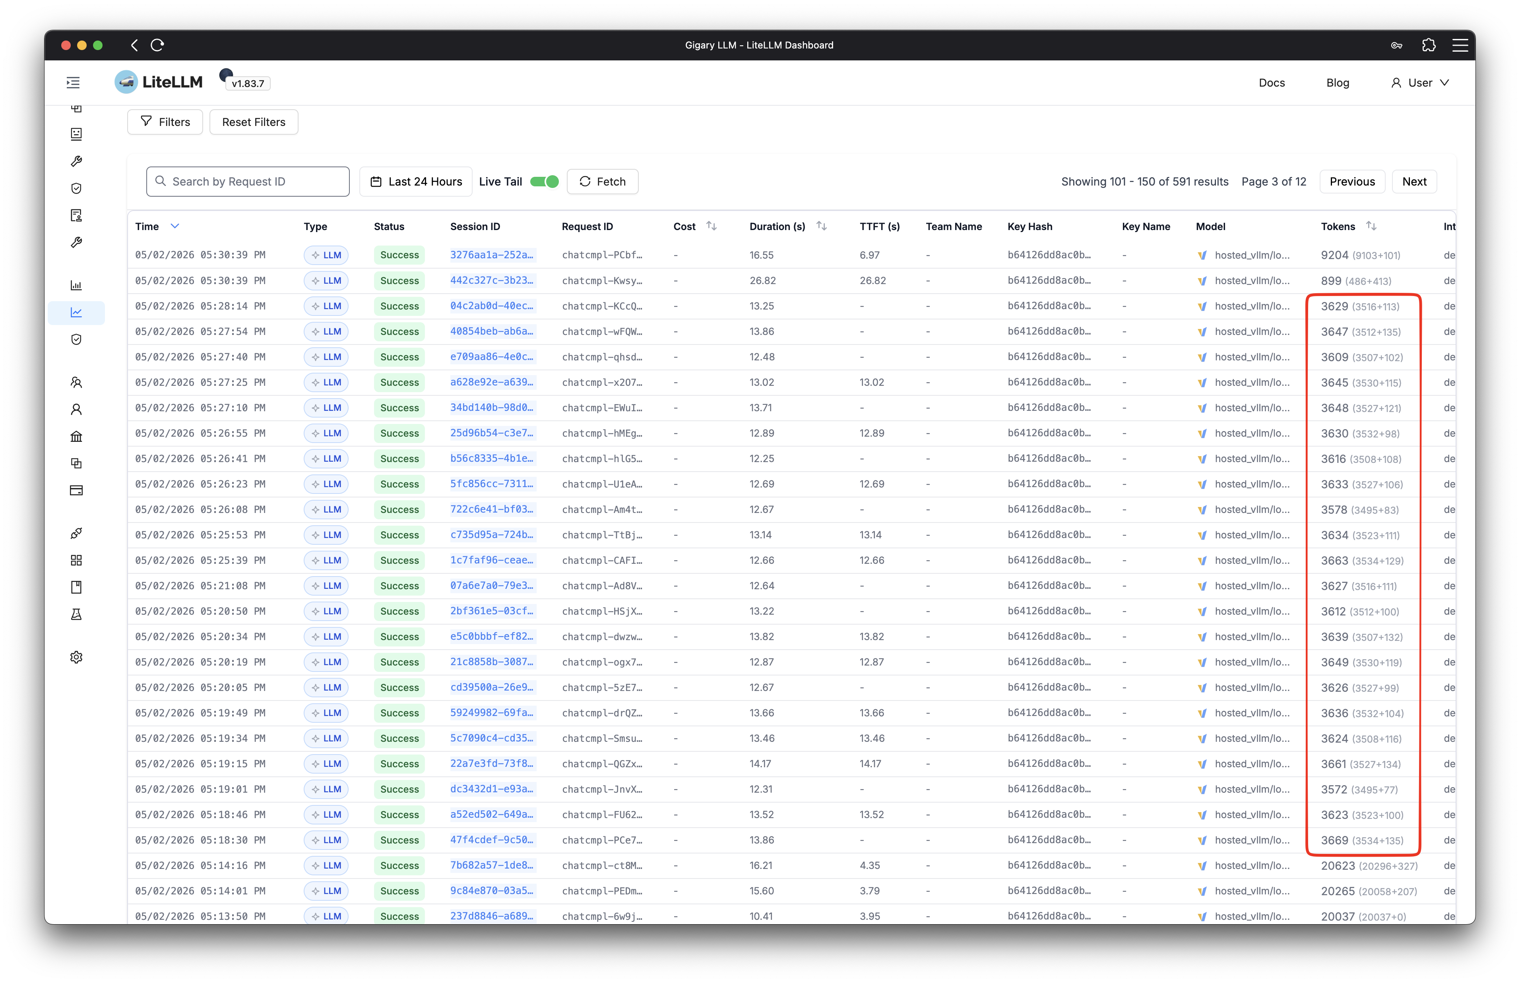The image size is (1520, 983).
Task: Open the credit card sidebar icon
Action: (x=76, y=490)
